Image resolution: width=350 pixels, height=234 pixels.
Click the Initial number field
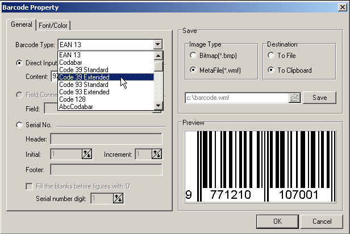tap(66, 154)
